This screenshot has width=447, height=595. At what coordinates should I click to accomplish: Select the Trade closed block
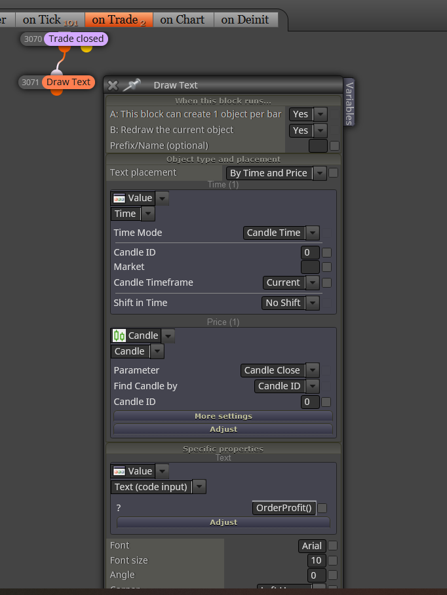76,39
